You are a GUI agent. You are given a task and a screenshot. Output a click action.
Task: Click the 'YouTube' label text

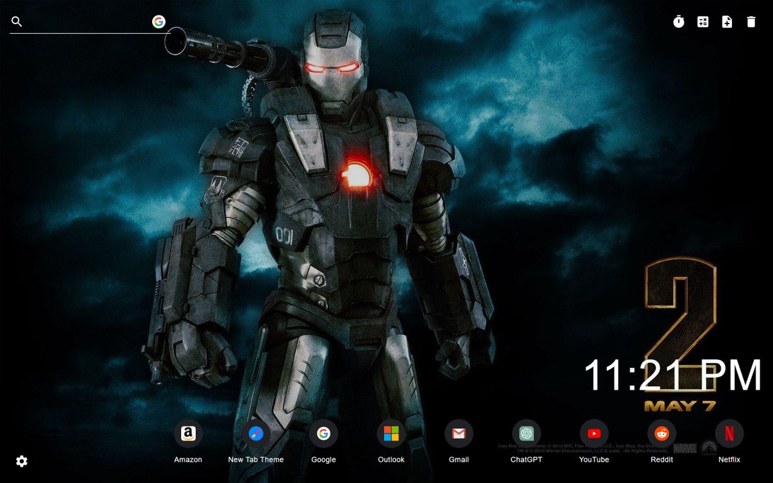[594, 459]
